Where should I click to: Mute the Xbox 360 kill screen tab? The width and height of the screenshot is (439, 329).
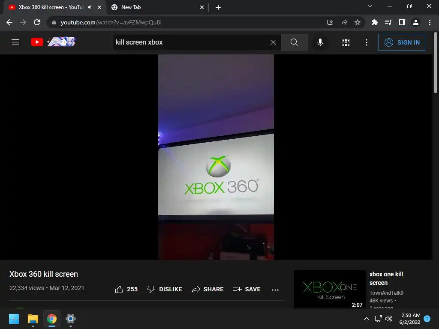tap(90, 7)
